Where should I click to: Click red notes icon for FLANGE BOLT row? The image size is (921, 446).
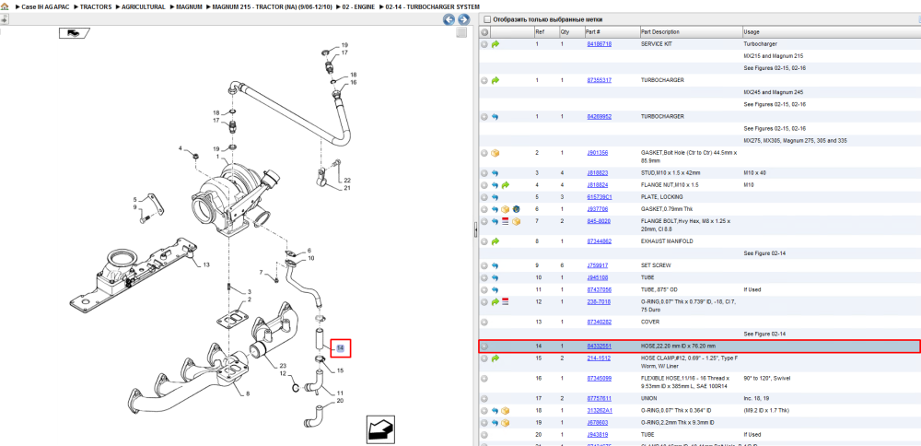tap(505, 221)
